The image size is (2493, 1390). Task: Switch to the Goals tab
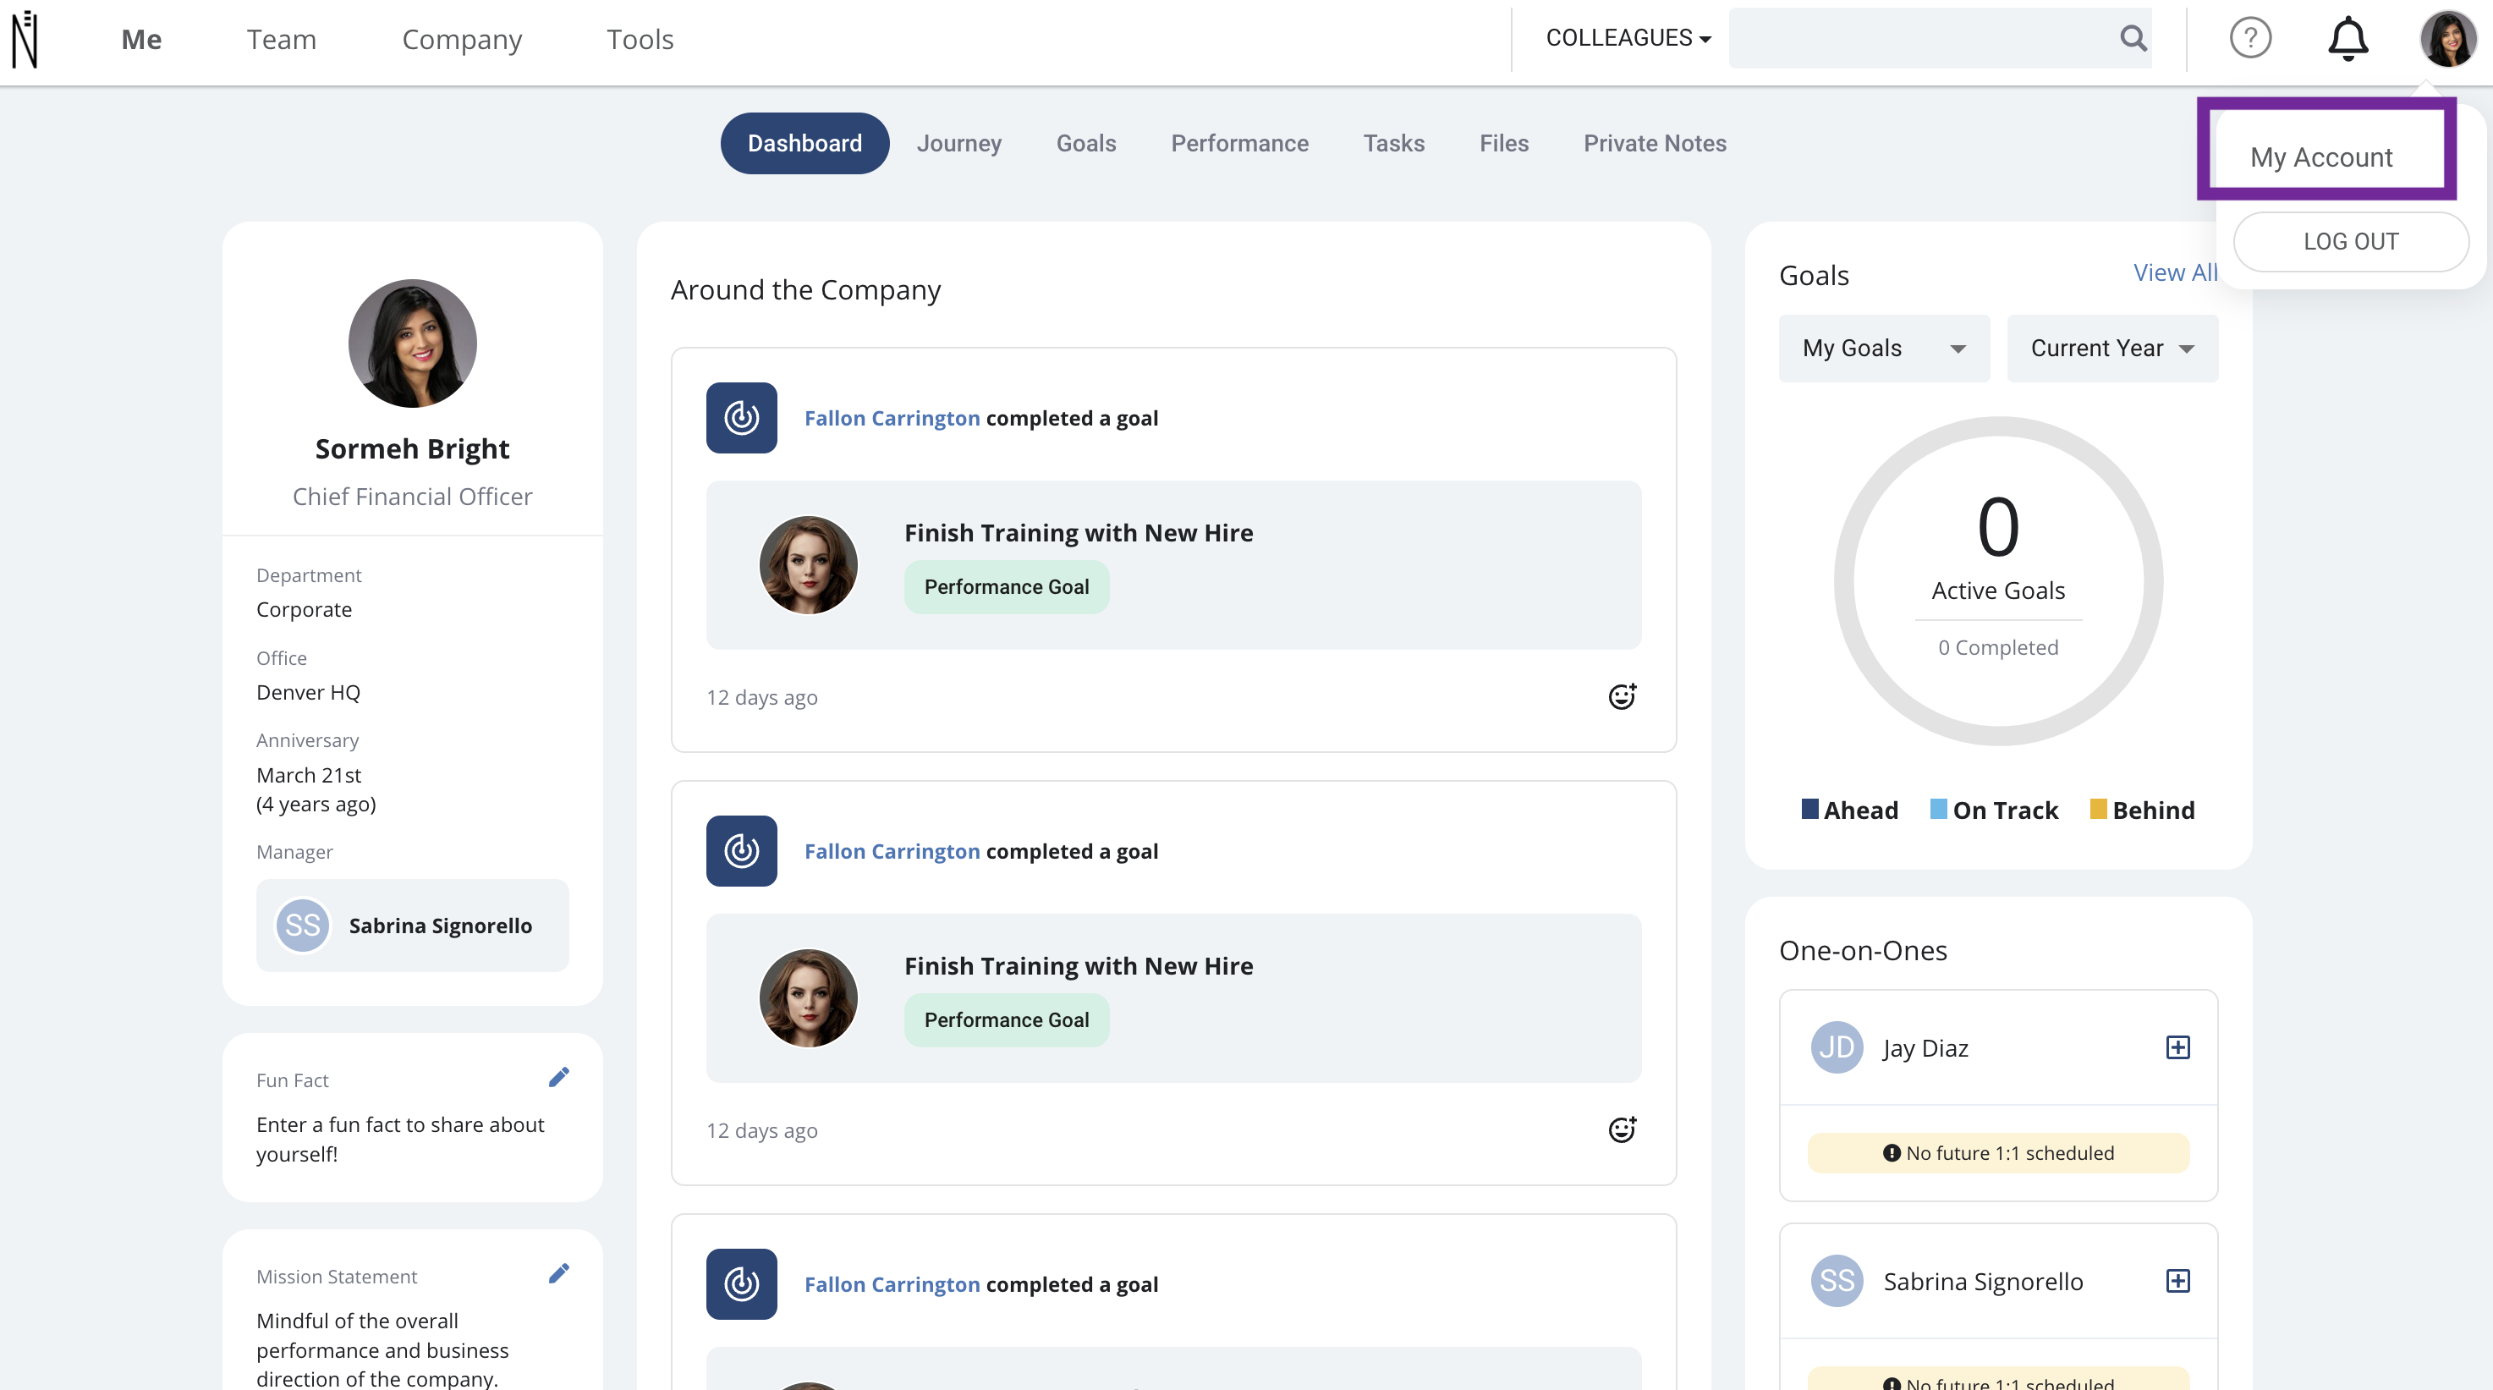click(x=1086, y=143)
